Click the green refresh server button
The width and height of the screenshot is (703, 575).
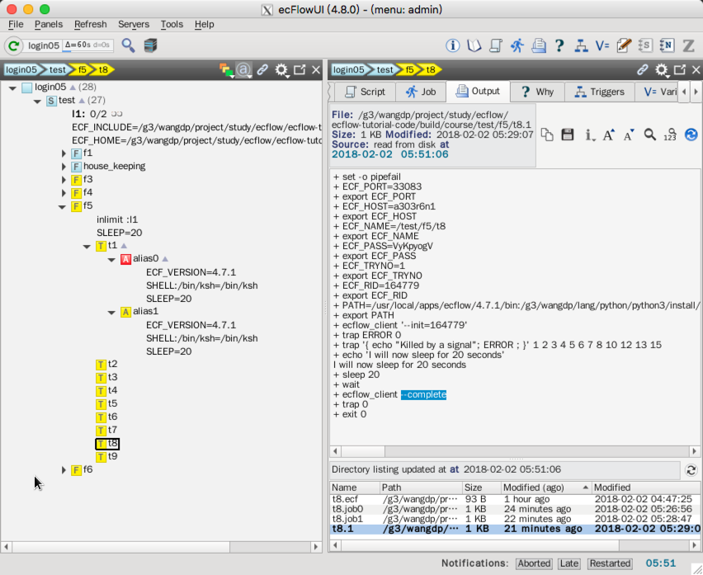click(13, 45)
